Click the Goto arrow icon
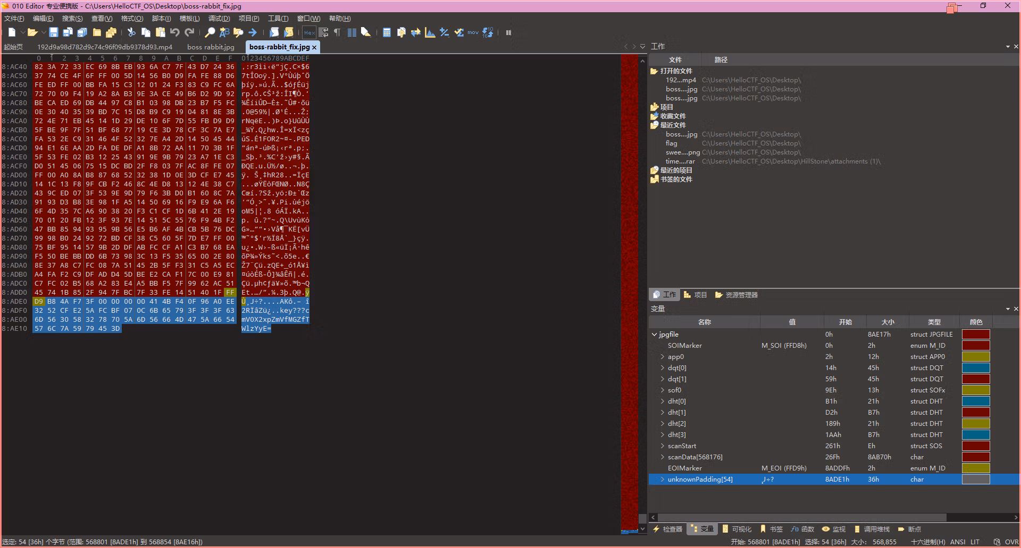 point(253,32)
